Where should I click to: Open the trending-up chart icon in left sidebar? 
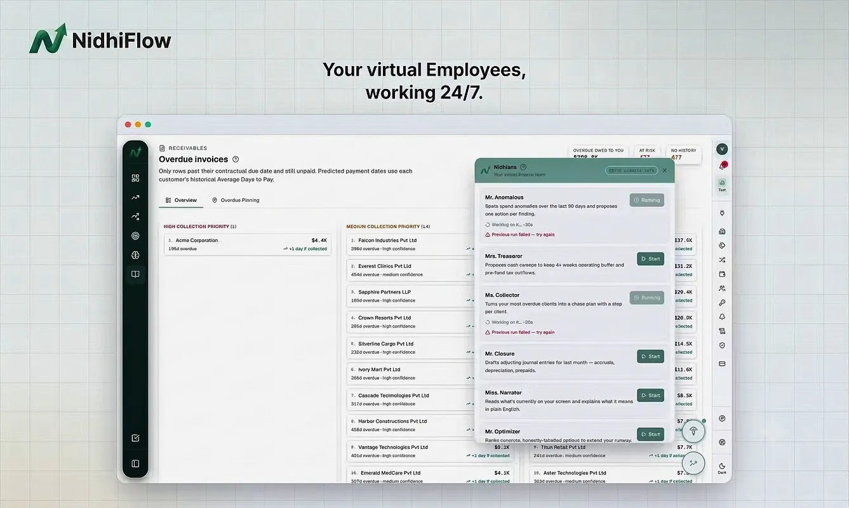[x=135, y=197]
